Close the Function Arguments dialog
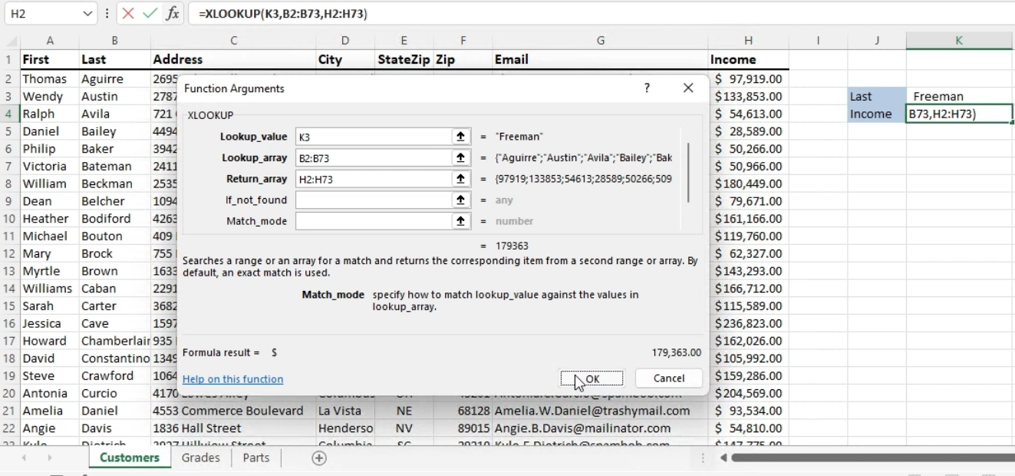The height and width of the screenshot is (476, 1015). click(688, 88)
